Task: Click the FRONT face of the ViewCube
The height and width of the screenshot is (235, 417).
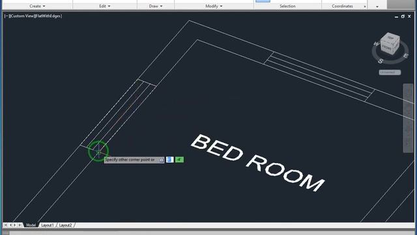Action: tap(386, 48)
